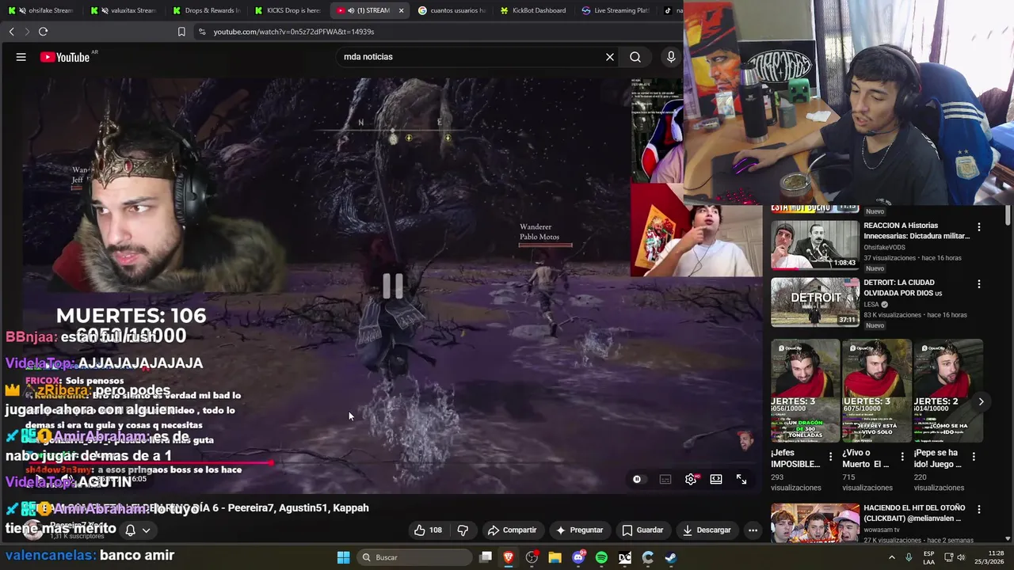Open Discord from the taskbar
The image size is (1014, 570).
(x=578, y=557)
